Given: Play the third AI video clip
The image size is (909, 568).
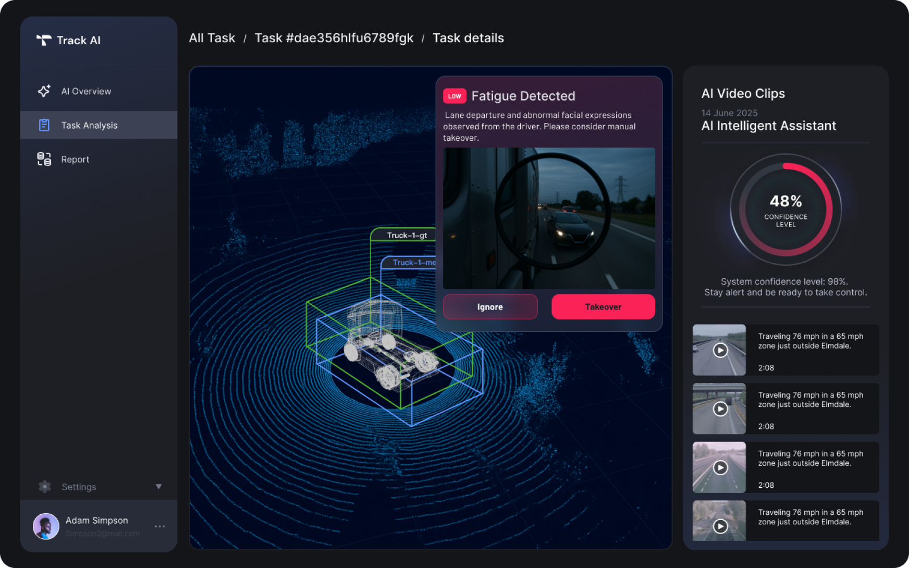Looking at the screenshot, I should point(720,467).
